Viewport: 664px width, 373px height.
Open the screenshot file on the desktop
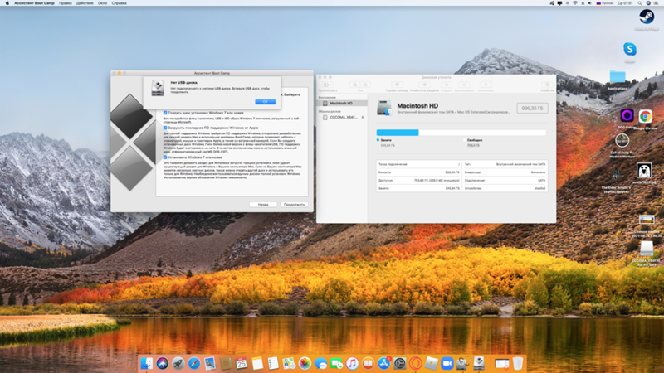(x=647, y=220)
